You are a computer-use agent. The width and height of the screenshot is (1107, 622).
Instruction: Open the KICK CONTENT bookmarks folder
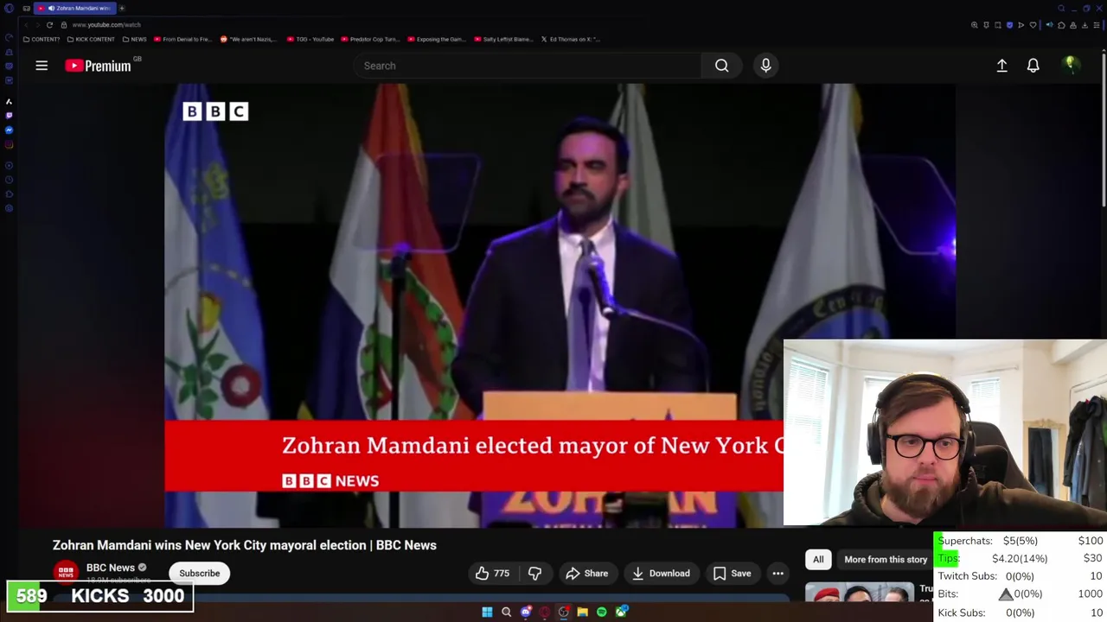pyautogui.click(x=91, y=39)
